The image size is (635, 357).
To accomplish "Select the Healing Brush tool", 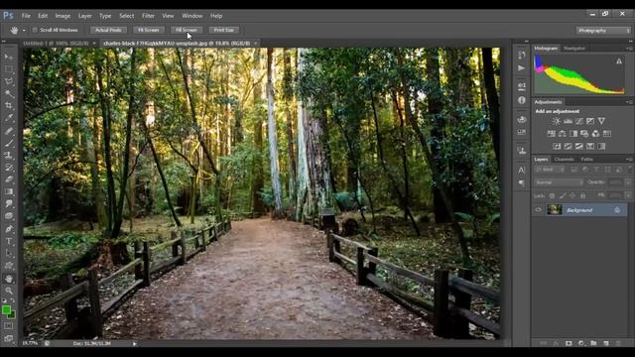I will [9, 131].
